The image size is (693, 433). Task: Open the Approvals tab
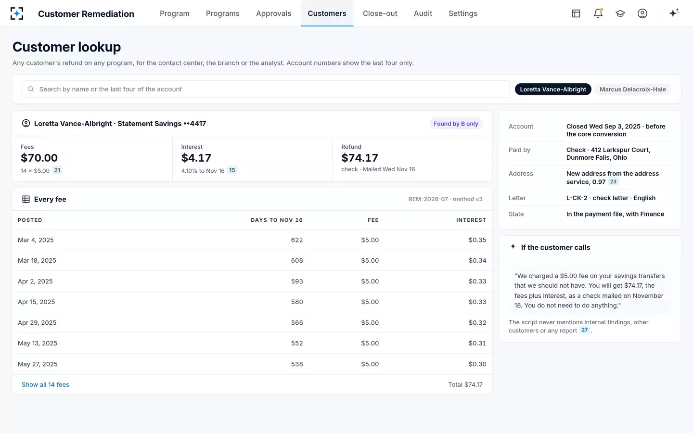coord(273,13)
